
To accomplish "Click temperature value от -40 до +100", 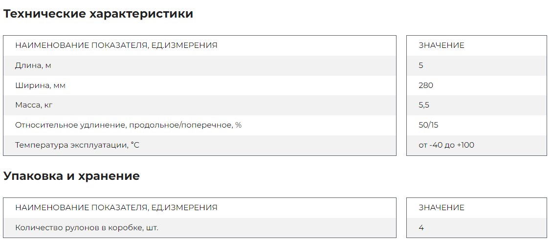I will (x=446, y=145).
